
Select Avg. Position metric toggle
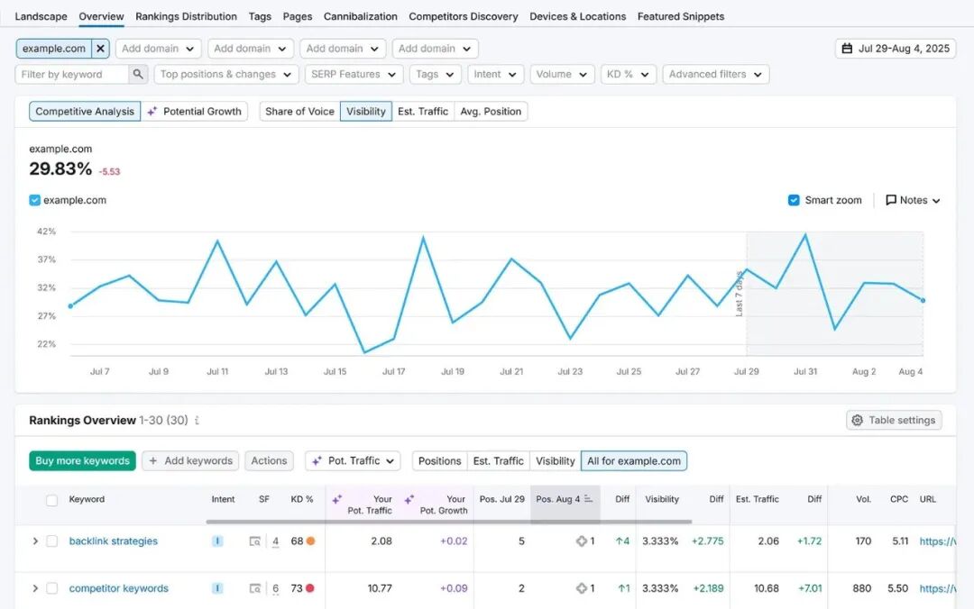(491, 112)
